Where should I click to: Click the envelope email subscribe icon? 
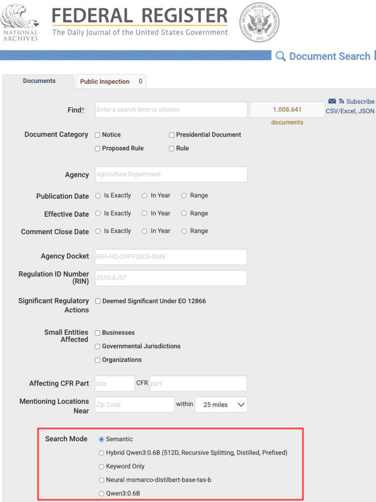[x=332, y=101]
